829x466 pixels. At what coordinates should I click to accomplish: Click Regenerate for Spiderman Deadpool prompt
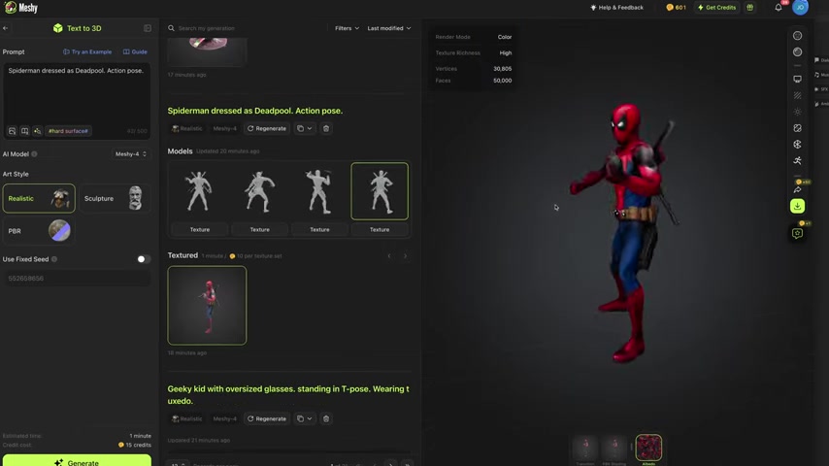click(x=267, y=128)
